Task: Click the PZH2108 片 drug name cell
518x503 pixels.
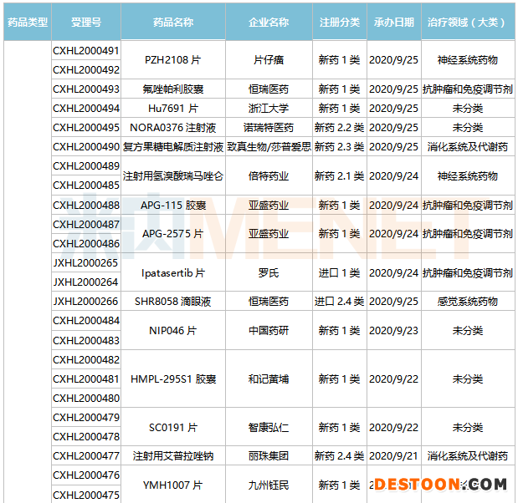Action: pos(173,60)
